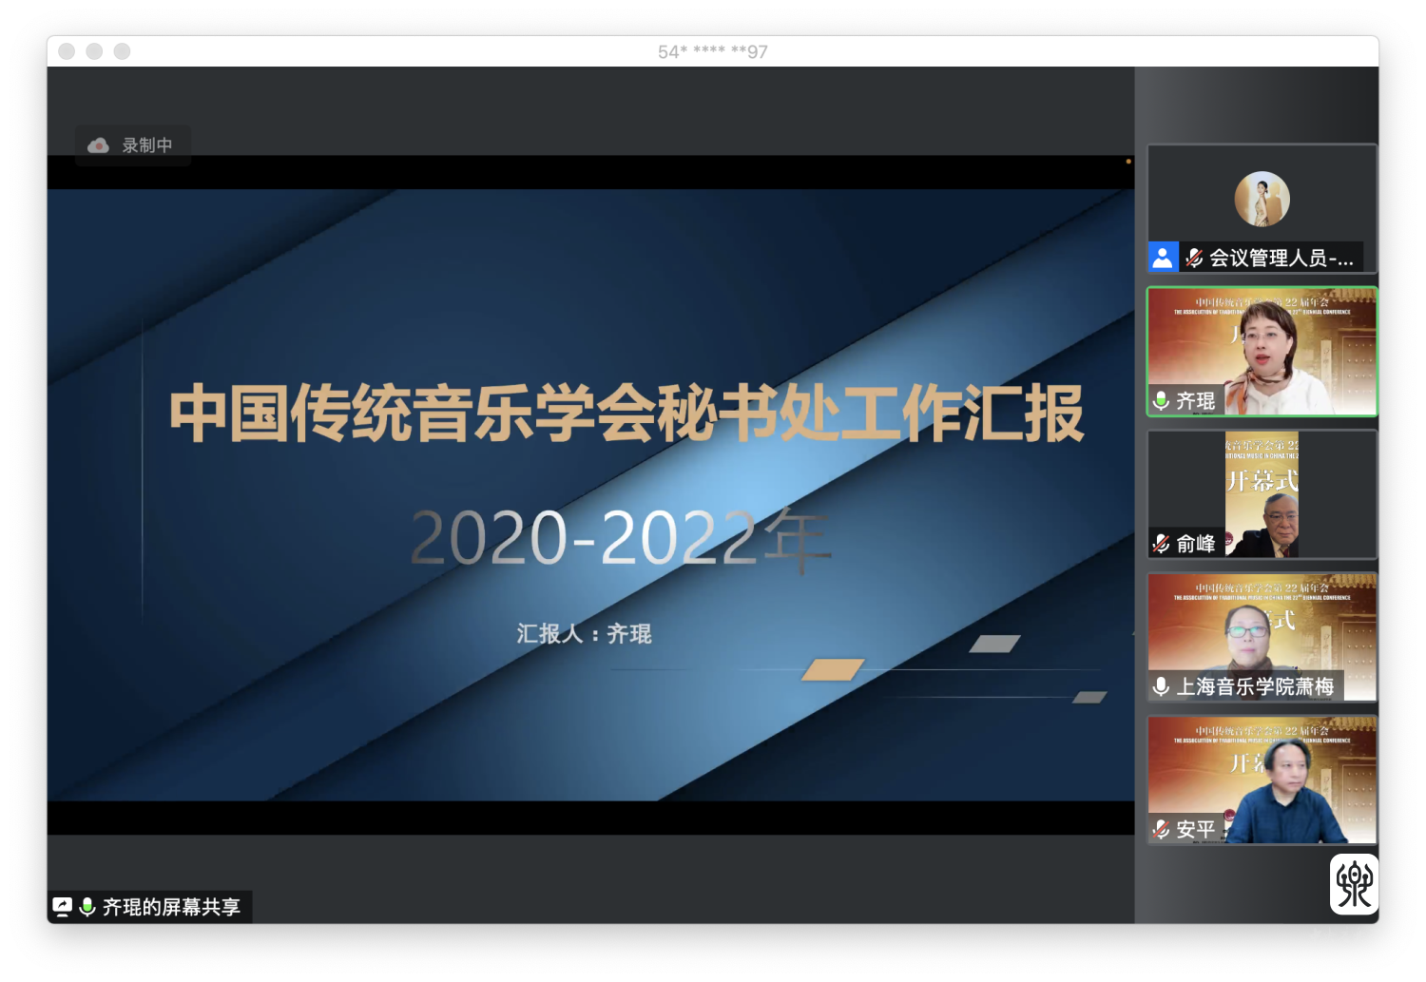The width and height of the screenshot is (1426, 982).
Task: Click the cloud recording icon
Action: click(98, 145)
